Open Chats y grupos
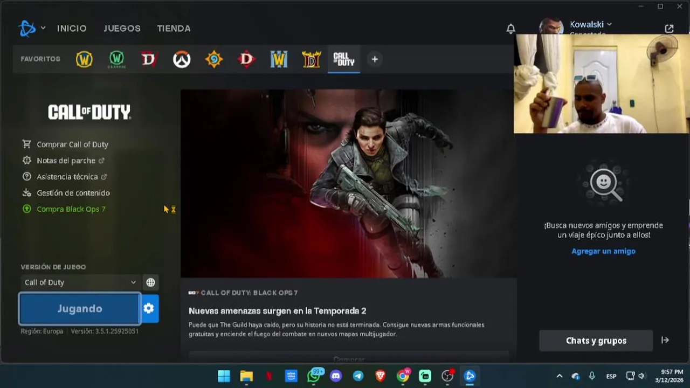 (x=596, y=341)
